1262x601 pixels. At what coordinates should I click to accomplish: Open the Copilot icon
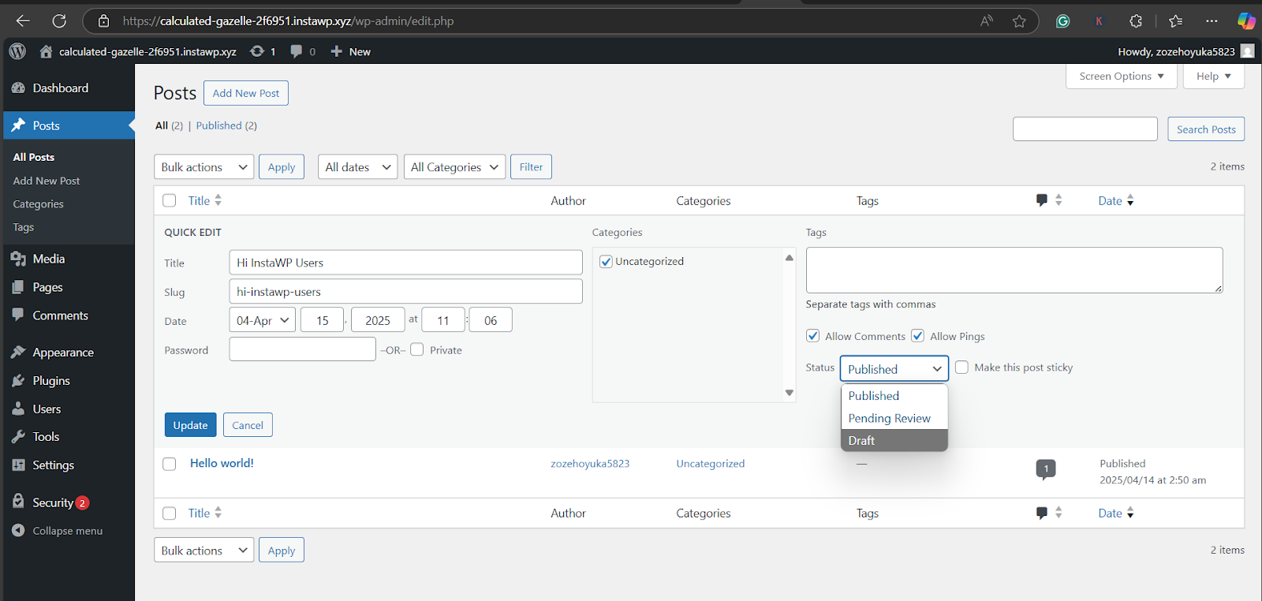(1246, 21)
